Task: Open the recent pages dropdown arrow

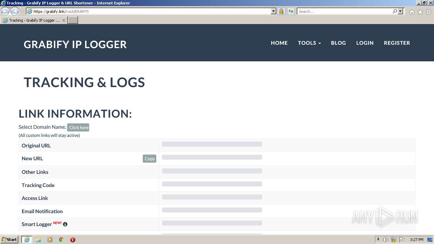Action: 22,12
